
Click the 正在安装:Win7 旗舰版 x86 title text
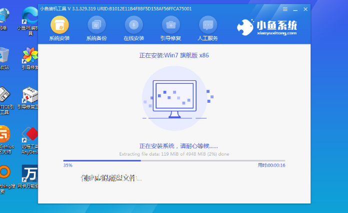(x=173, y=55)
